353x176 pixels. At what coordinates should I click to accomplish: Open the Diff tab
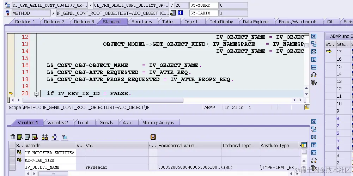point(330,22)
